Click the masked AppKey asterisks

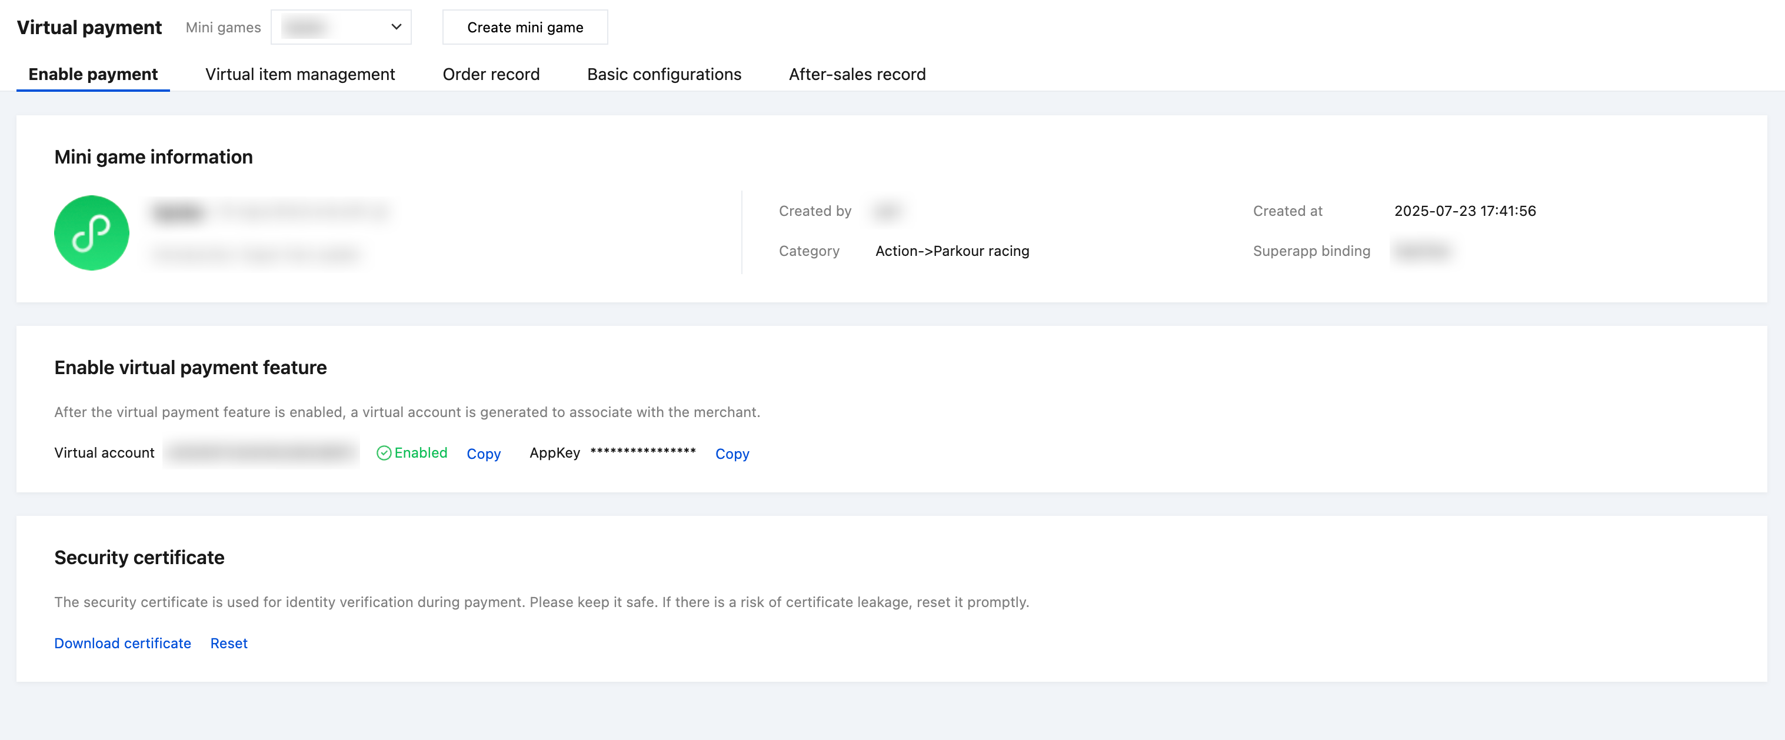[x=642, y=452]
